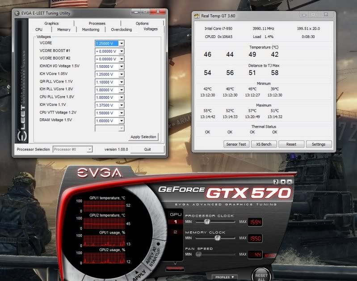The image size is (357, 281).
Task: Open the VCORE BOOST #1 dropdown
Action: [122, 51]
